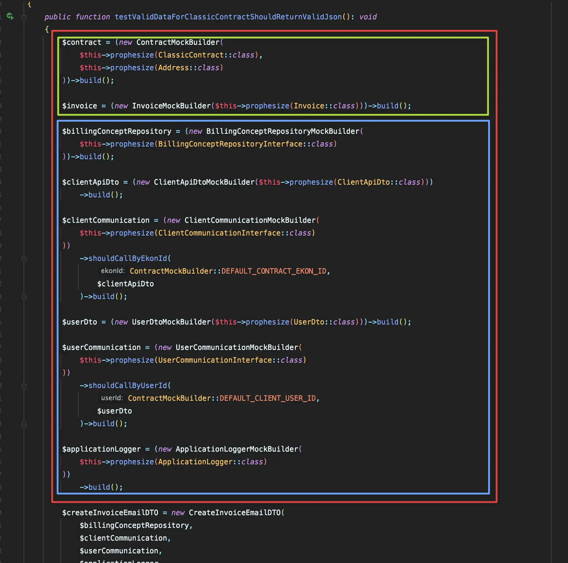Image resolution: width=568 pixels, height=563 pixels.
Task: Click the ClientApiDtoMockBuilder class name
Action: point(204,182)
